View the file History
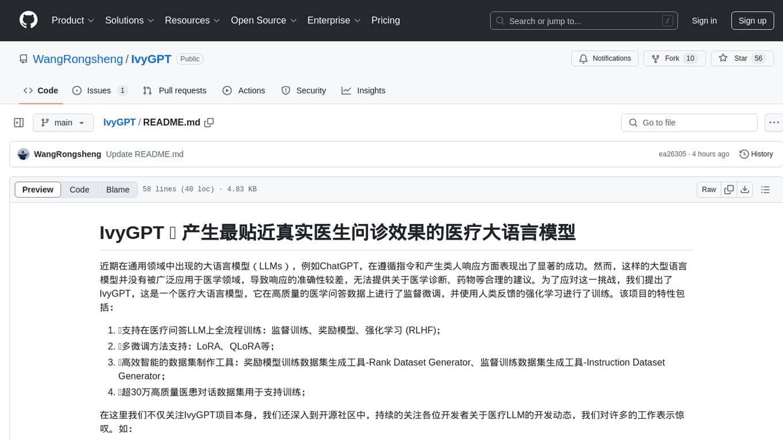This screenshot has height=440, width=783. pyautogui.click(x=756, y=154)
